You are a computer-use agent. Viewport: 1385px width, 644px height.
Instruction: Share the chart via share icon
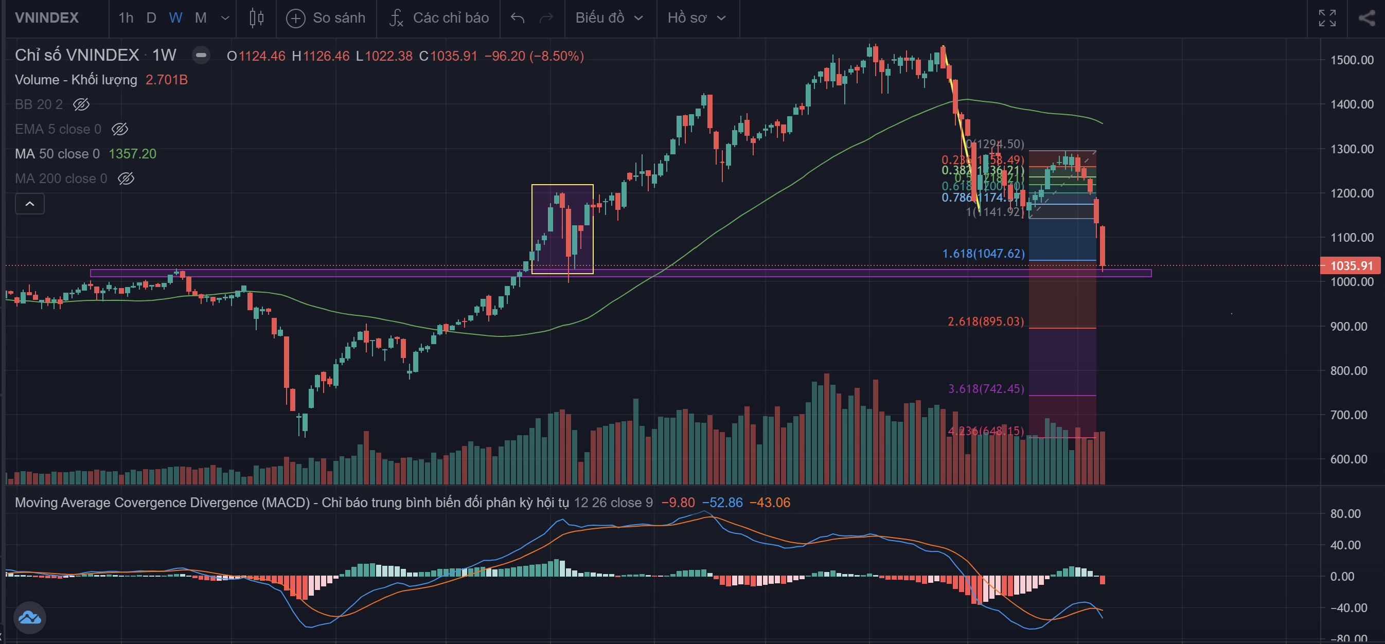point(1366,19)
